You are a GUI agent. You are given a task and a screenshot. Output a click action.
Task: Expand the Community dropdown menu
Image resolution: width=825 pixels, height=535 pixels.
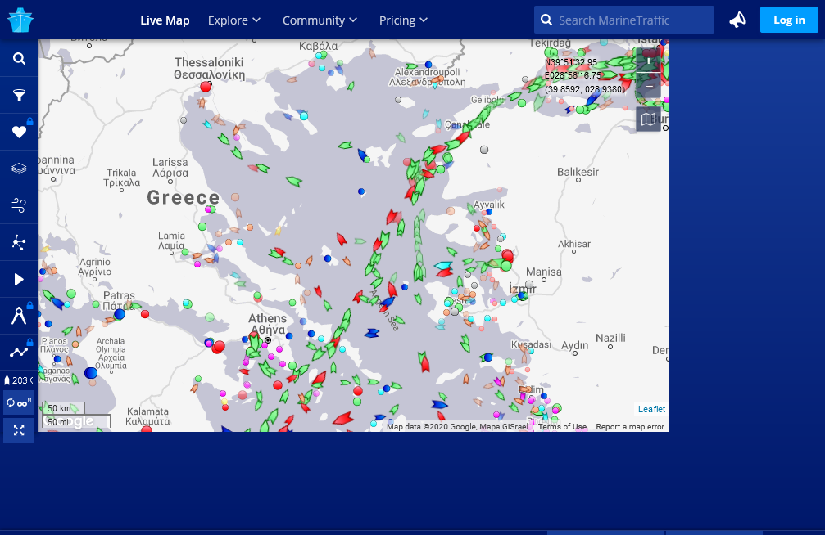click(x=320, y=20)
